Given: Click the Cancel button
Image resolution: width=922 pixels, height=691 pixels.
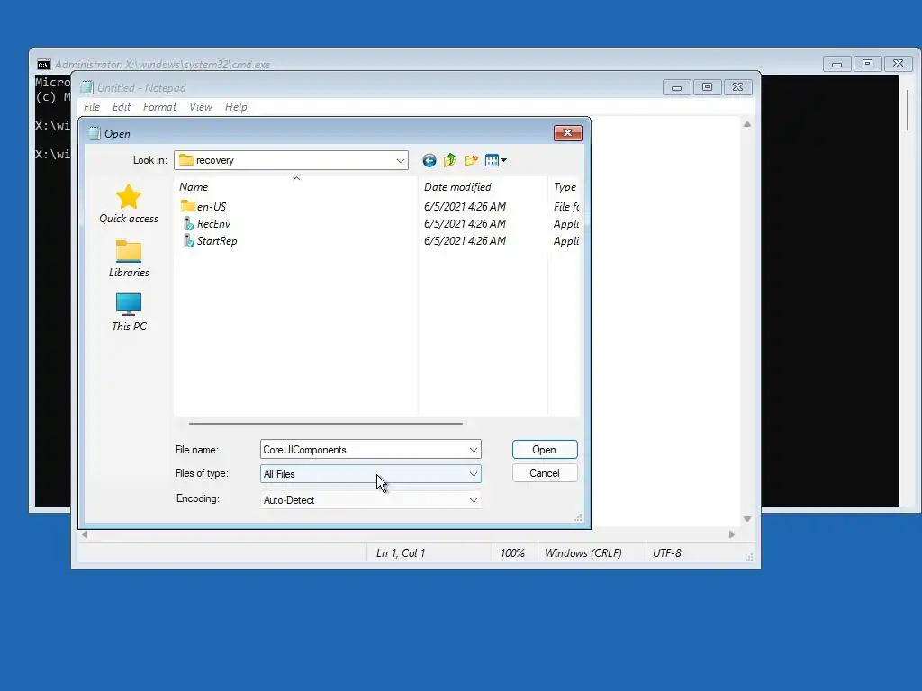Looking at the screenshot, I should 545,473.
